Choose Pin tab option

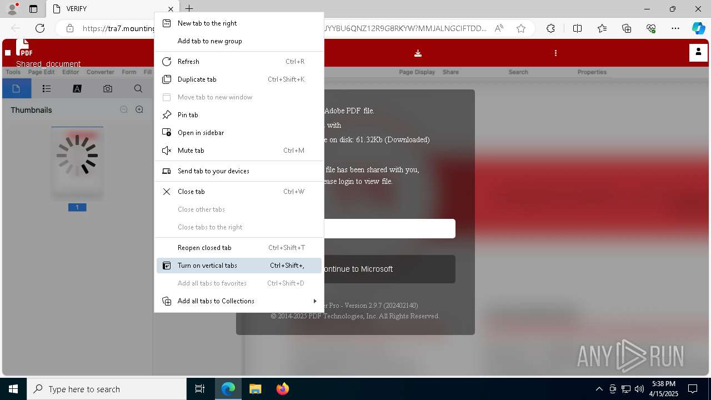[x=239, y=115]
